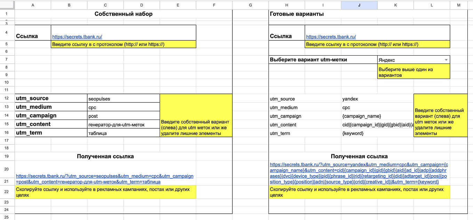Click the Собственный набор heading

point(123,14)
